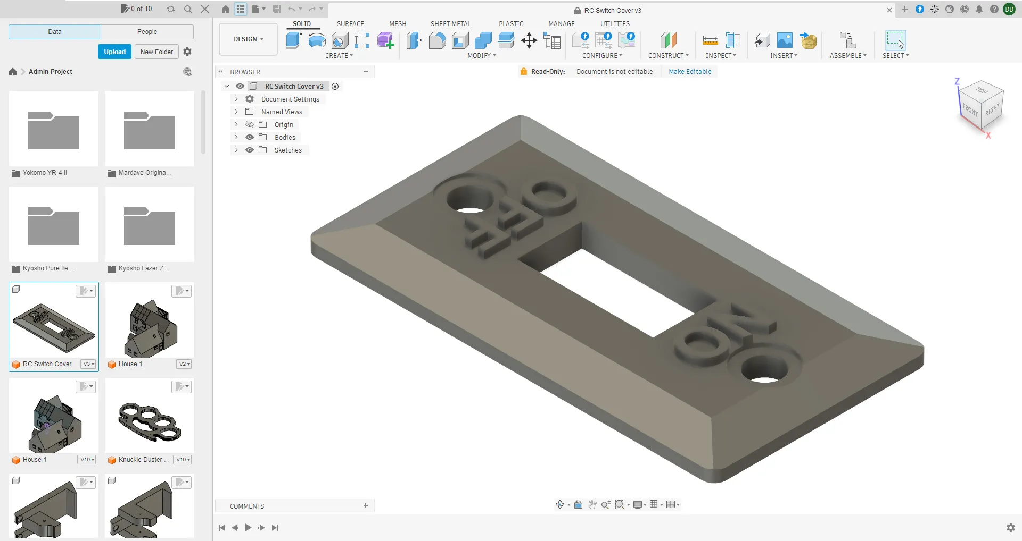Image resolution: width=1022 pixels, height=541 pixels.
Task: Show the hidden Origin folder
Action: pos(249,124)
